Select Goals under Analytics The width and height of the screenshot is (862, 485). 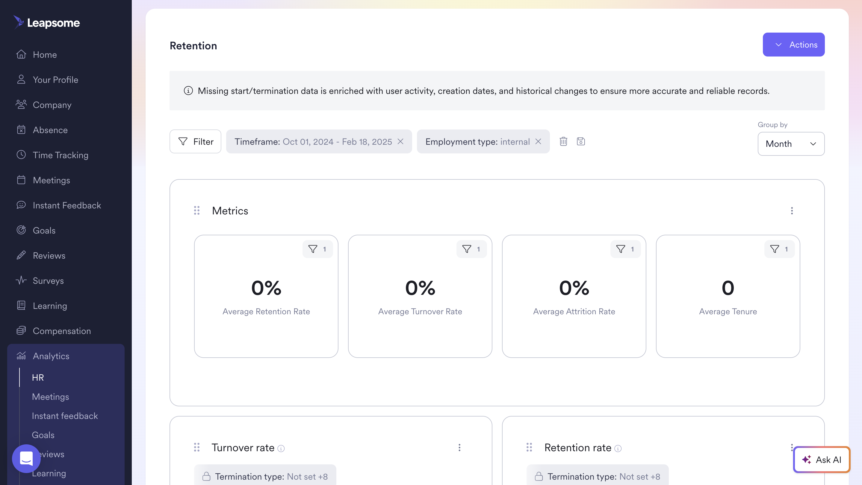(x=43, y=434)
